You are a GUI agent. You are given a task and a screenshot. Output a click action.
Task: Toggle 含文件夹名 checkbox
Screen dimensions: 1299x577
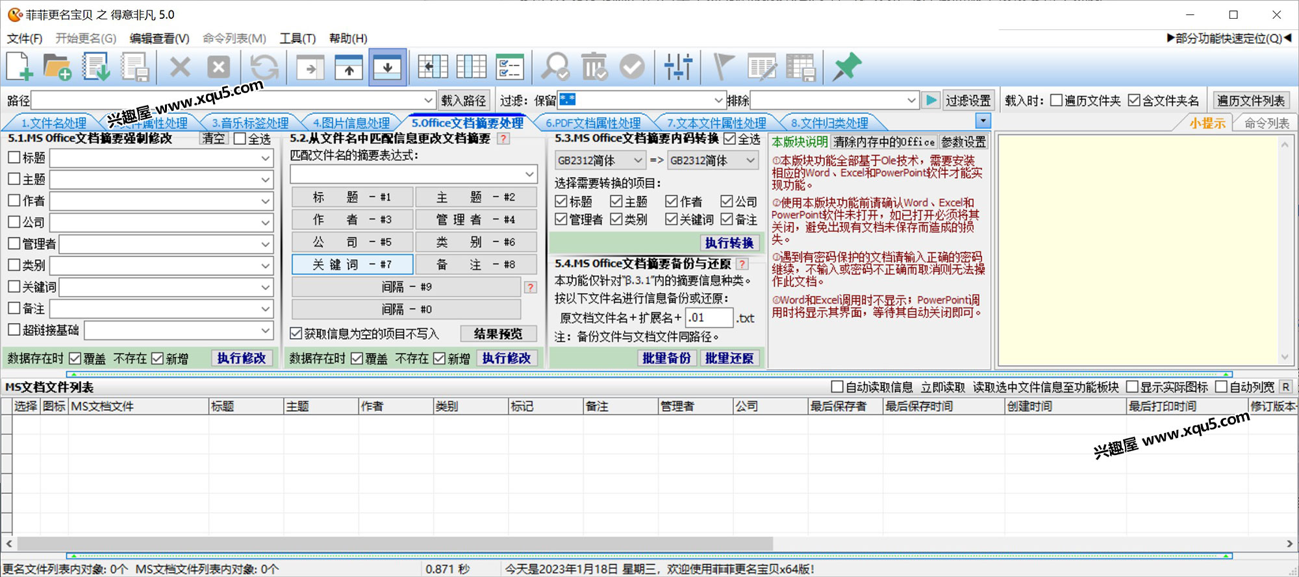1134,101
